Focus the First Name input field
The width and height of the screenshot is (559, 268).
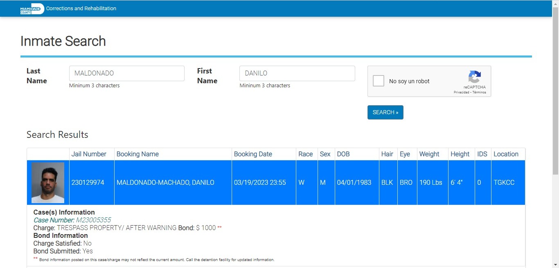pos(297,73)
